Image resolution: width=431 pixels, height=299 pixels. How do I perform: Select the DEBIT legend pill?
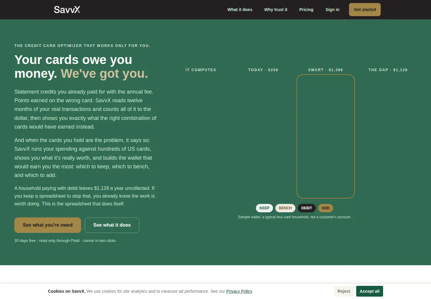[306, 208]
